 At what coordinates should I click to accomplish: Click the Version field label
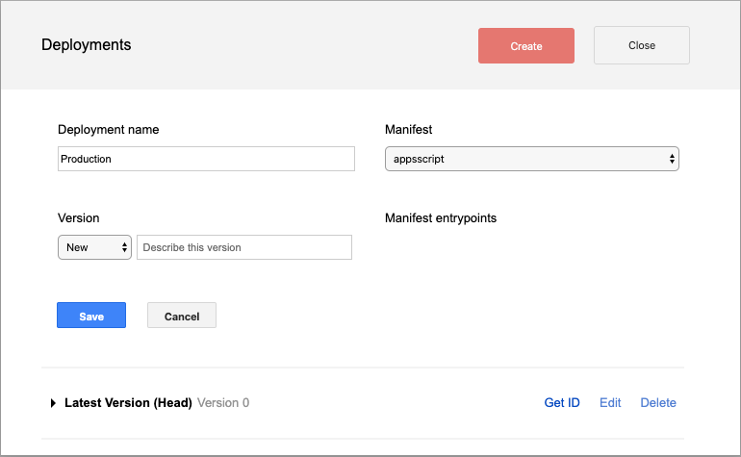(x=79, y=218)
